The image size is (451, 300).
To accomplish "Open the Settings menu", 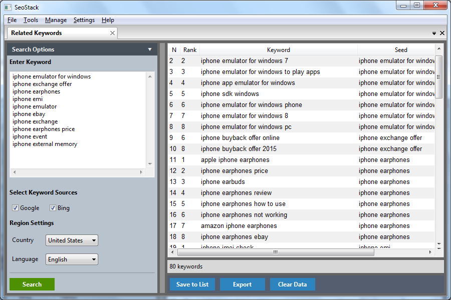I will [84, 20].
